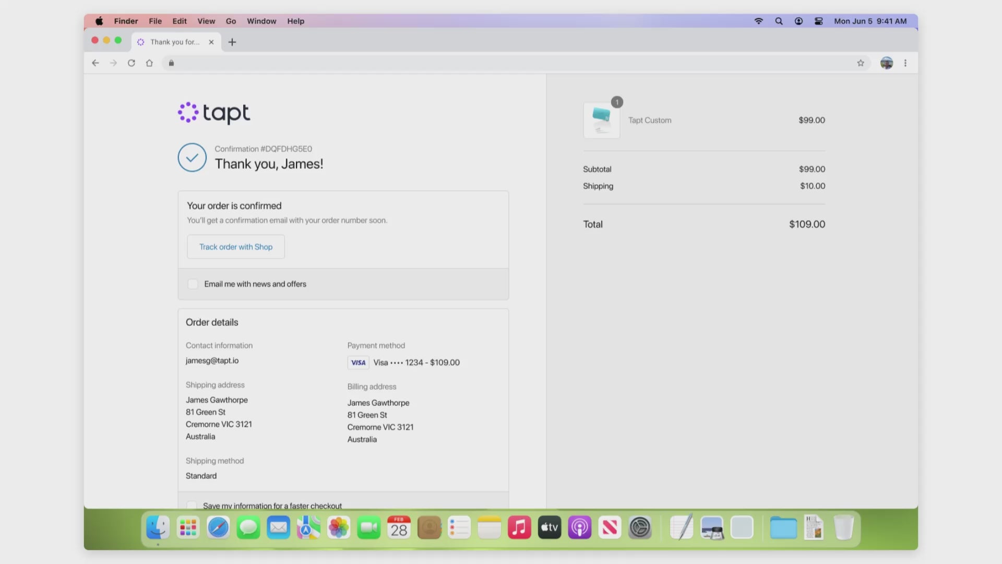Open Preview from the dock
Image resolution: width=1002 pixels, height=564 pixels.
click(x=712, y=527)
